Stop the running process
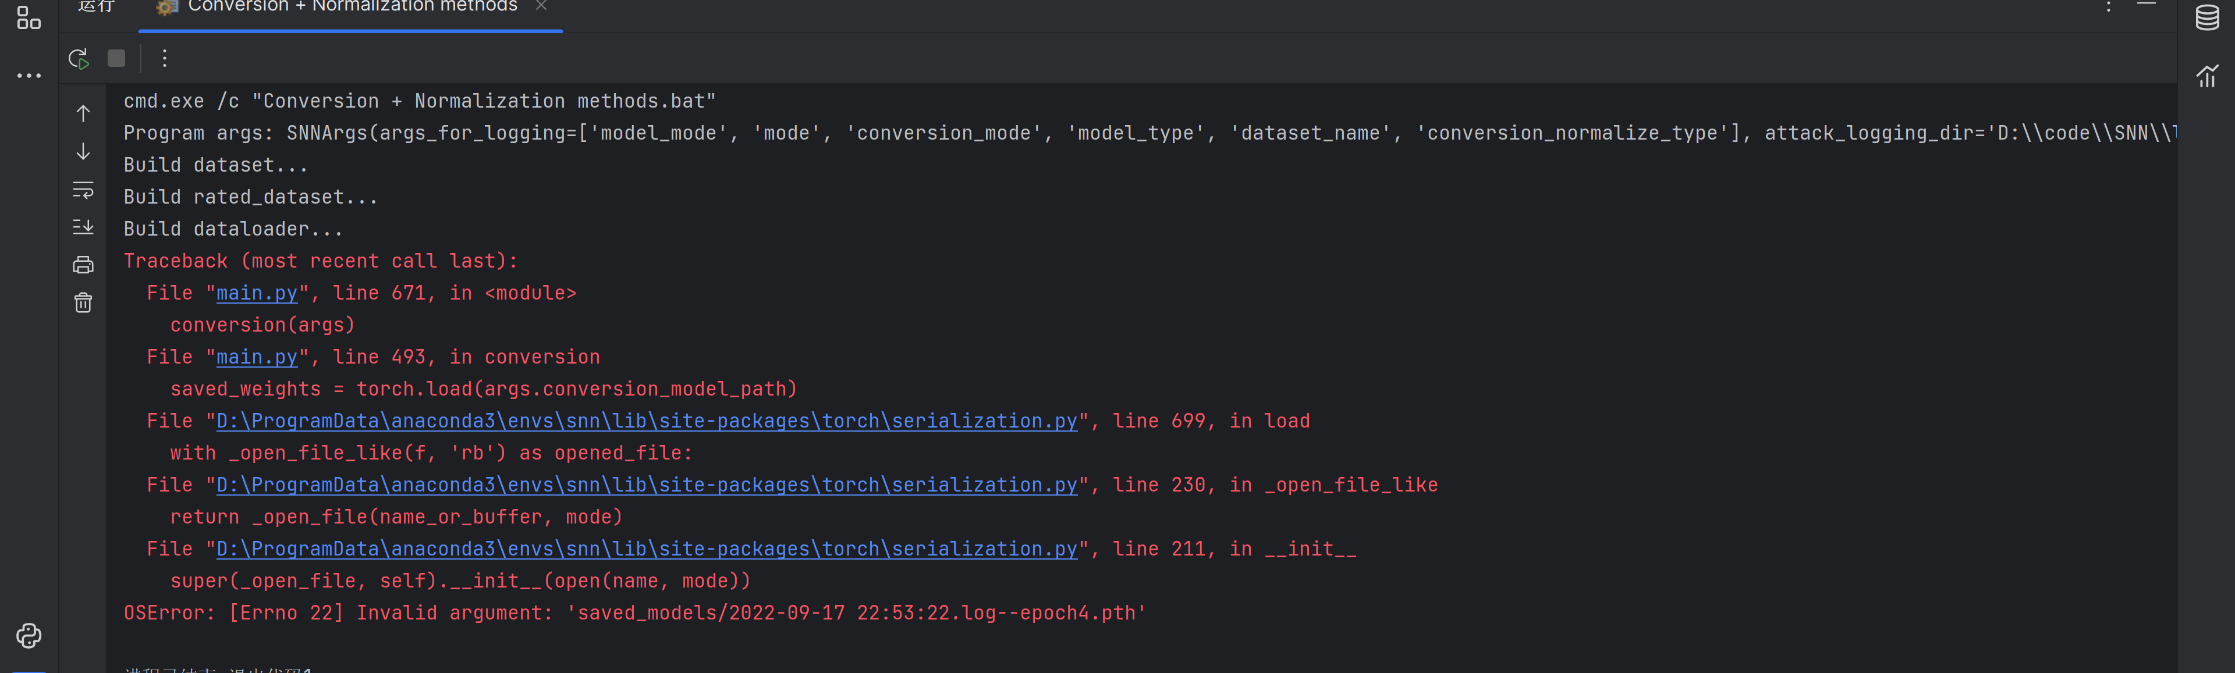Viewport: 2235px width, 673px height. [116, 58]
